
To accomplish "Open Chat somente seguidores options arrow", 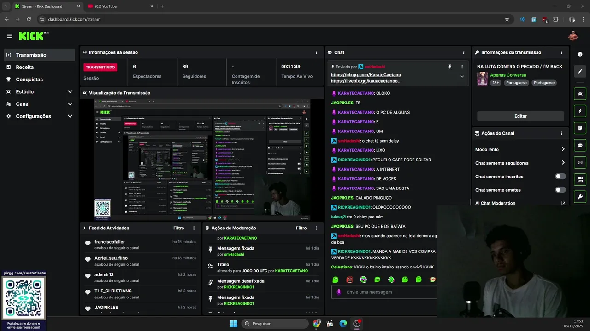I will (563, 163).
